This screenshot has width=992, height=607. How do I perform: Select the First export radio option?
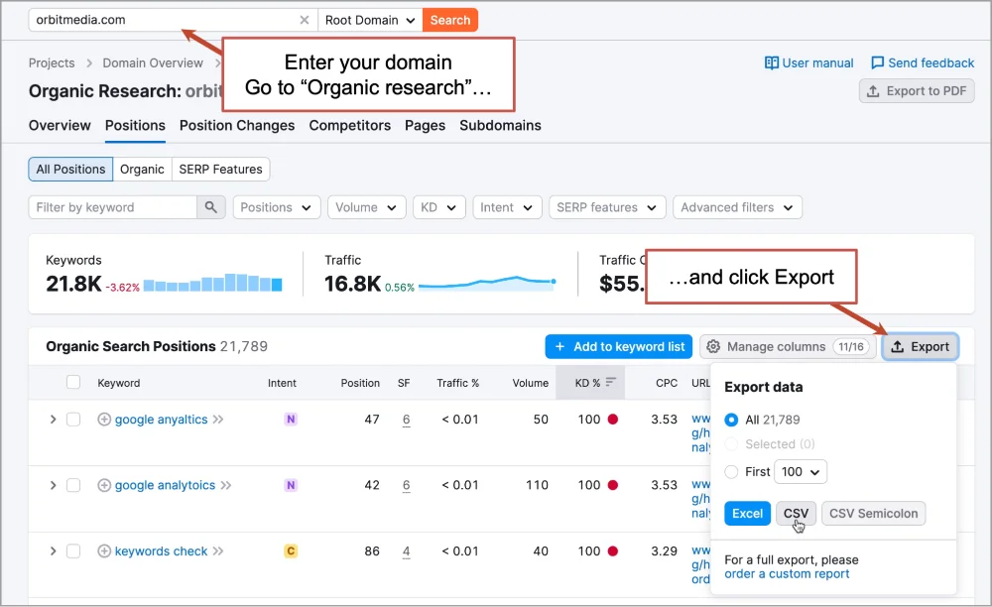click(x=731, y=472)
